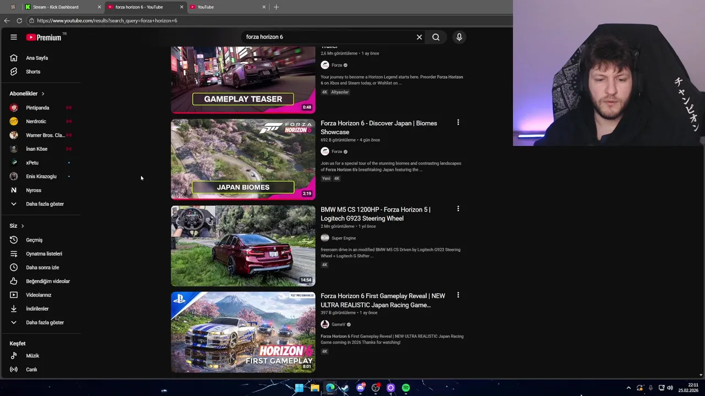Open options menu for Discover Japan video
This screenshot has height=396, width=705.
[458, 123]
